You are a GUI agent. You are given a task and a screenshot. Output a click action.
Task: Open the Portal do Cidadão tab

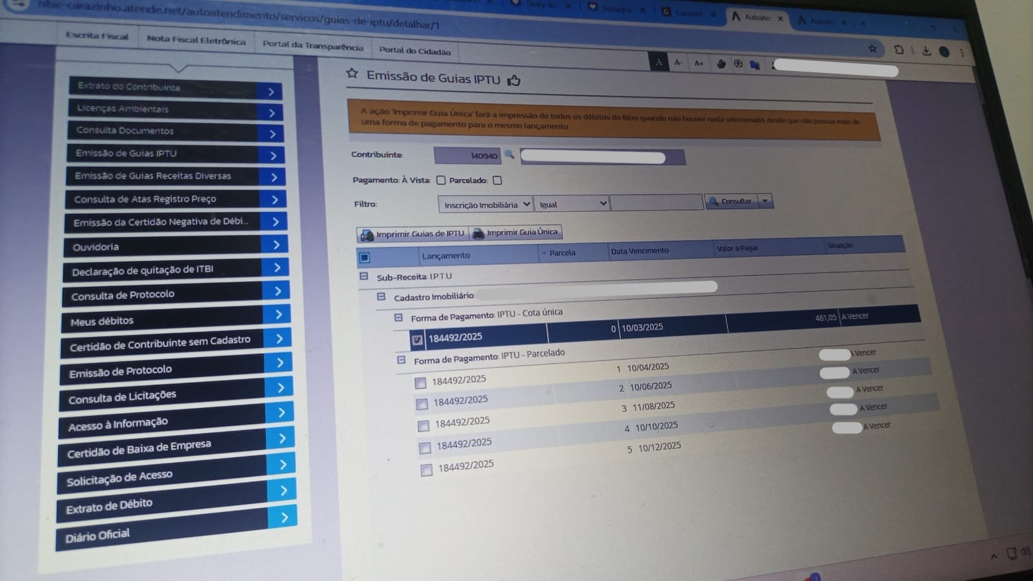414,50
